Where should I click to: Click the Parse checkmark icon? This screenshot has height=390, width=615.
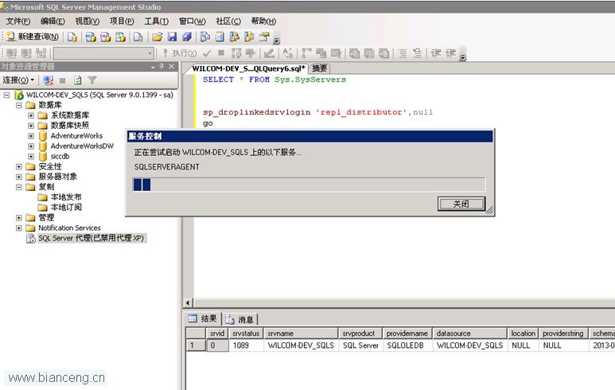coord(207,53)
